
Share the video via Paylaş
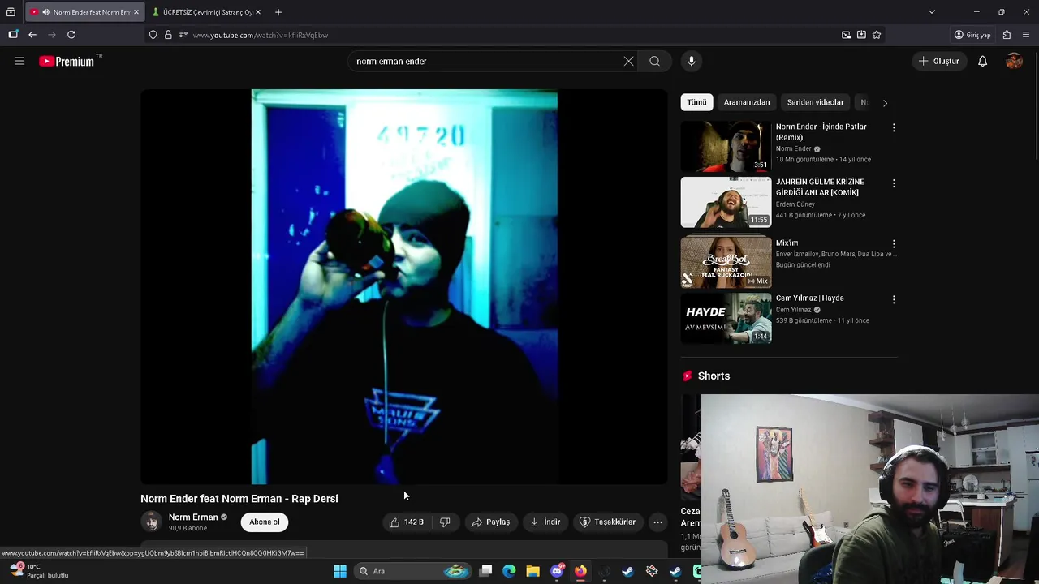(x=491, y=522)
